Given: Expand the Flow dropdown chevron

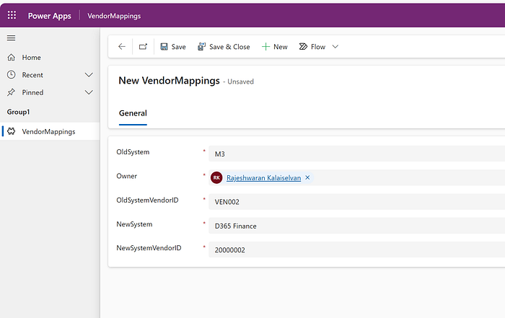Looking at the screenshot, I should click(x=335, y=47).
